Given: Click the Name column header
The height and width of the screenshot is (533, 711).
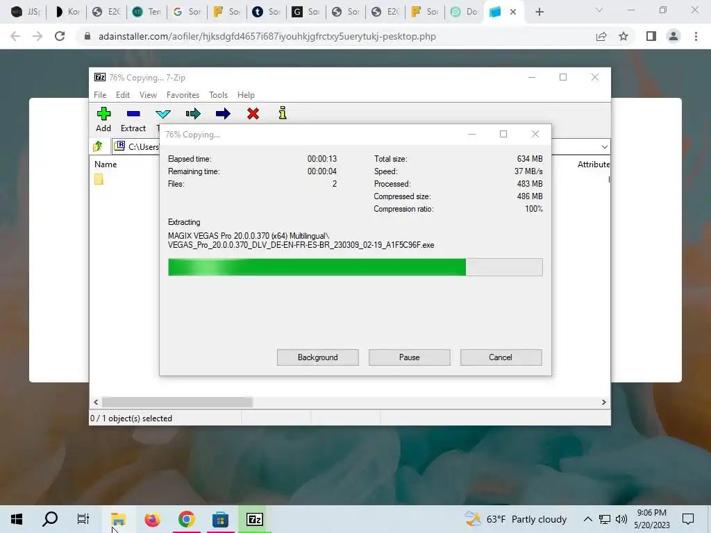Looking at the screenshot, I should click(106, 164).
